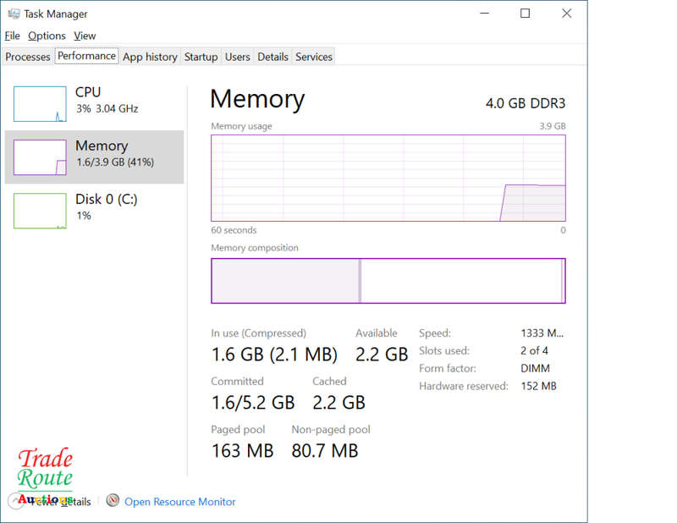Minimize the Task Manager window

click(485, 14)
